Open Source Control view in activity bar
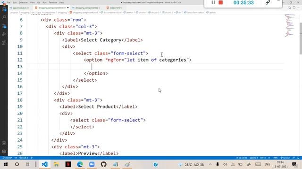Image resolution: width=302 pixels, height=169 pixels. pyautogui.click(x=4, y=26)
